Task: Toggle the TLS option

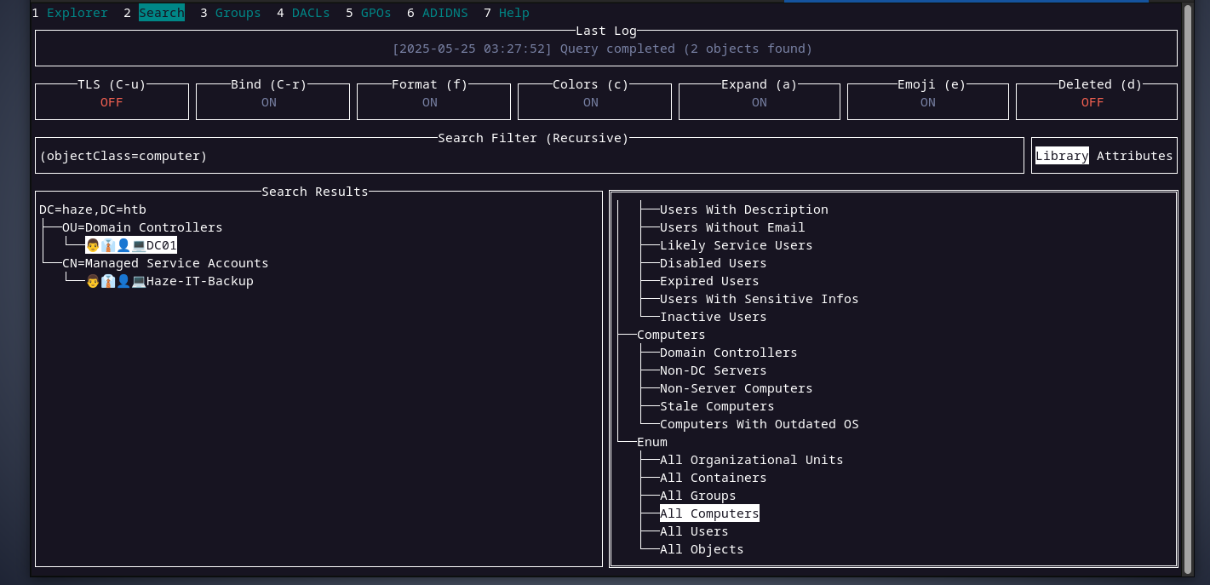Action: 112,102
